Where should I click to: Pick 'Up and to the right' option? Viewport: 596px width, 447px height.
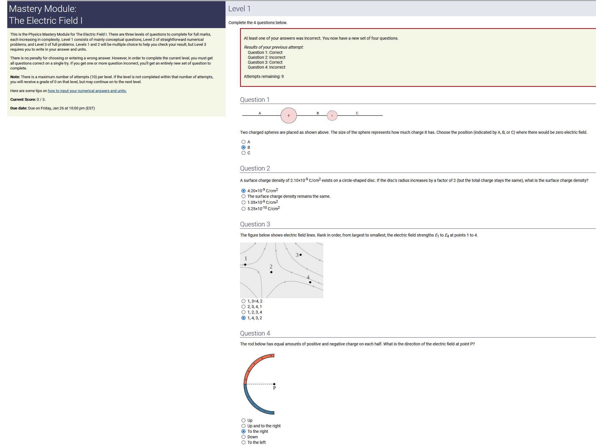(244, 426)
